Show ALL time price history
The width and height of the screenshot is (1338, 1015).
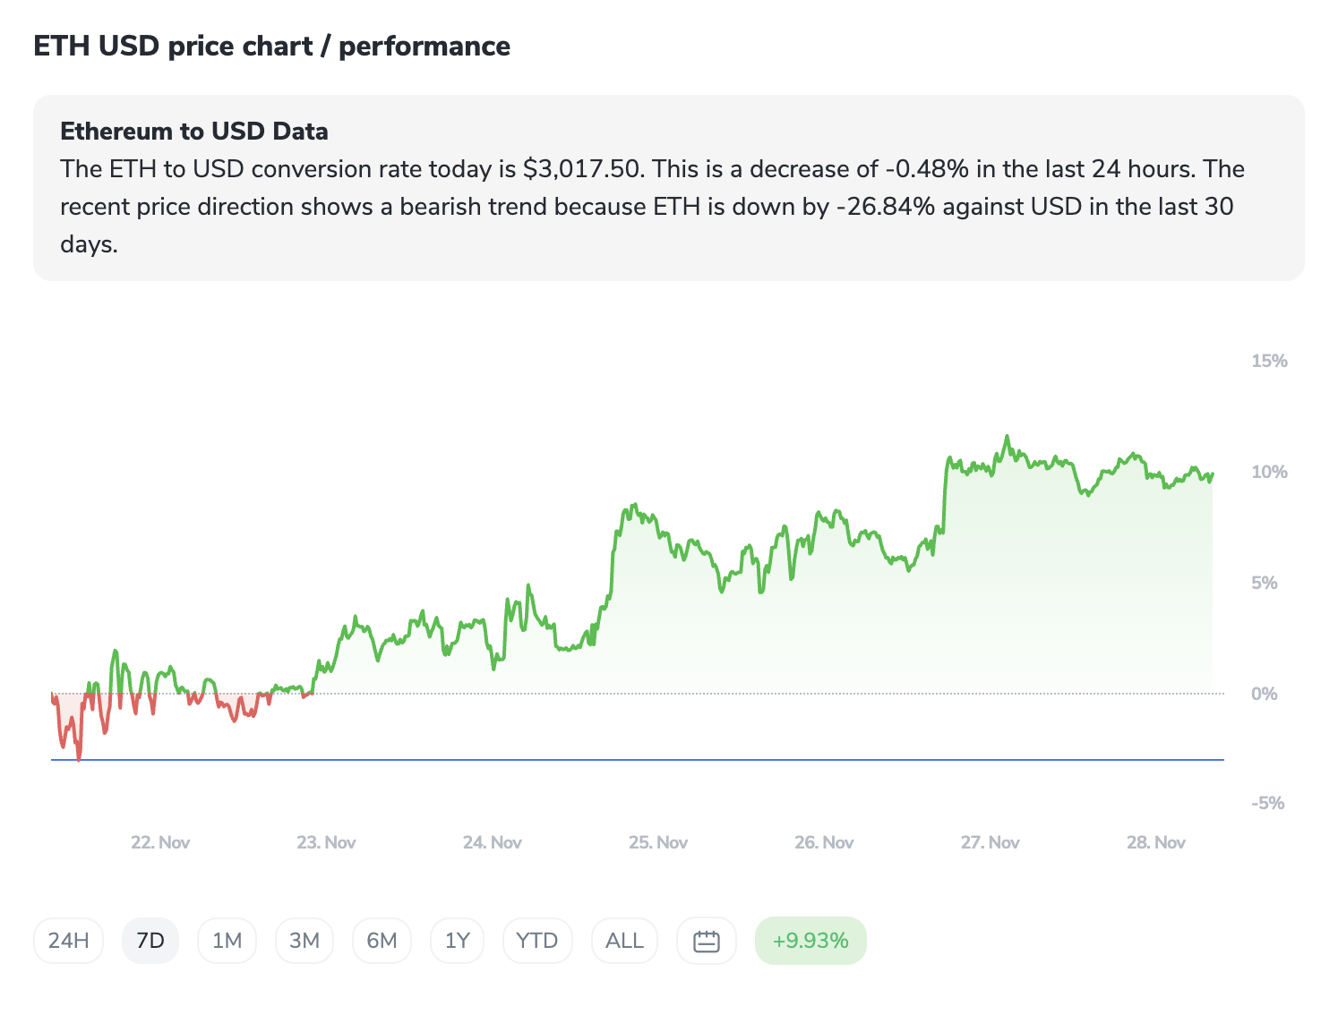624,941
